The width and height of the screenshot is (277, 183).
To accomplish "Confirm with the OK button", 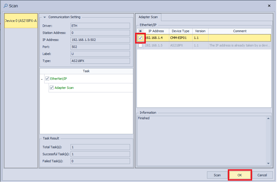I will click(240, 175).
